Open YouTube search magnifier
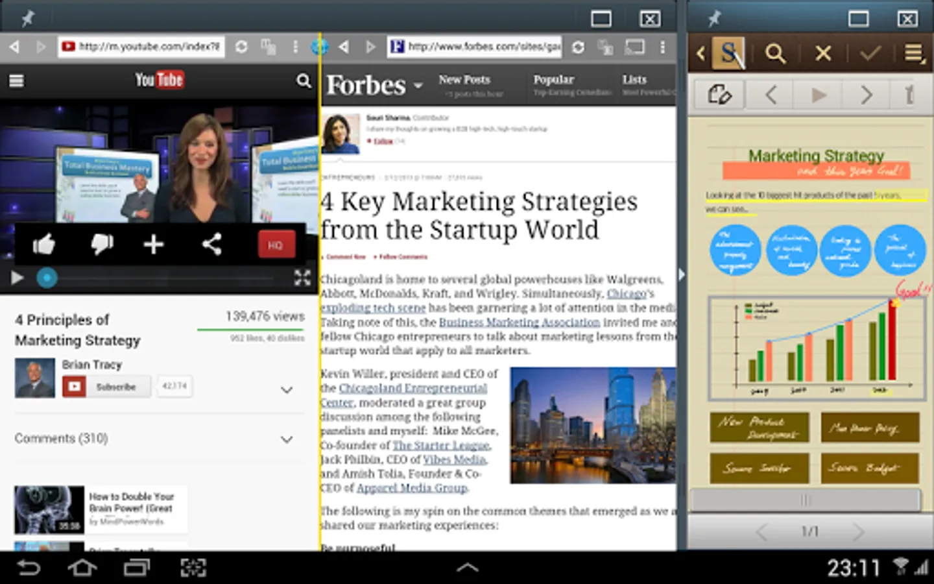 (304, 80)
